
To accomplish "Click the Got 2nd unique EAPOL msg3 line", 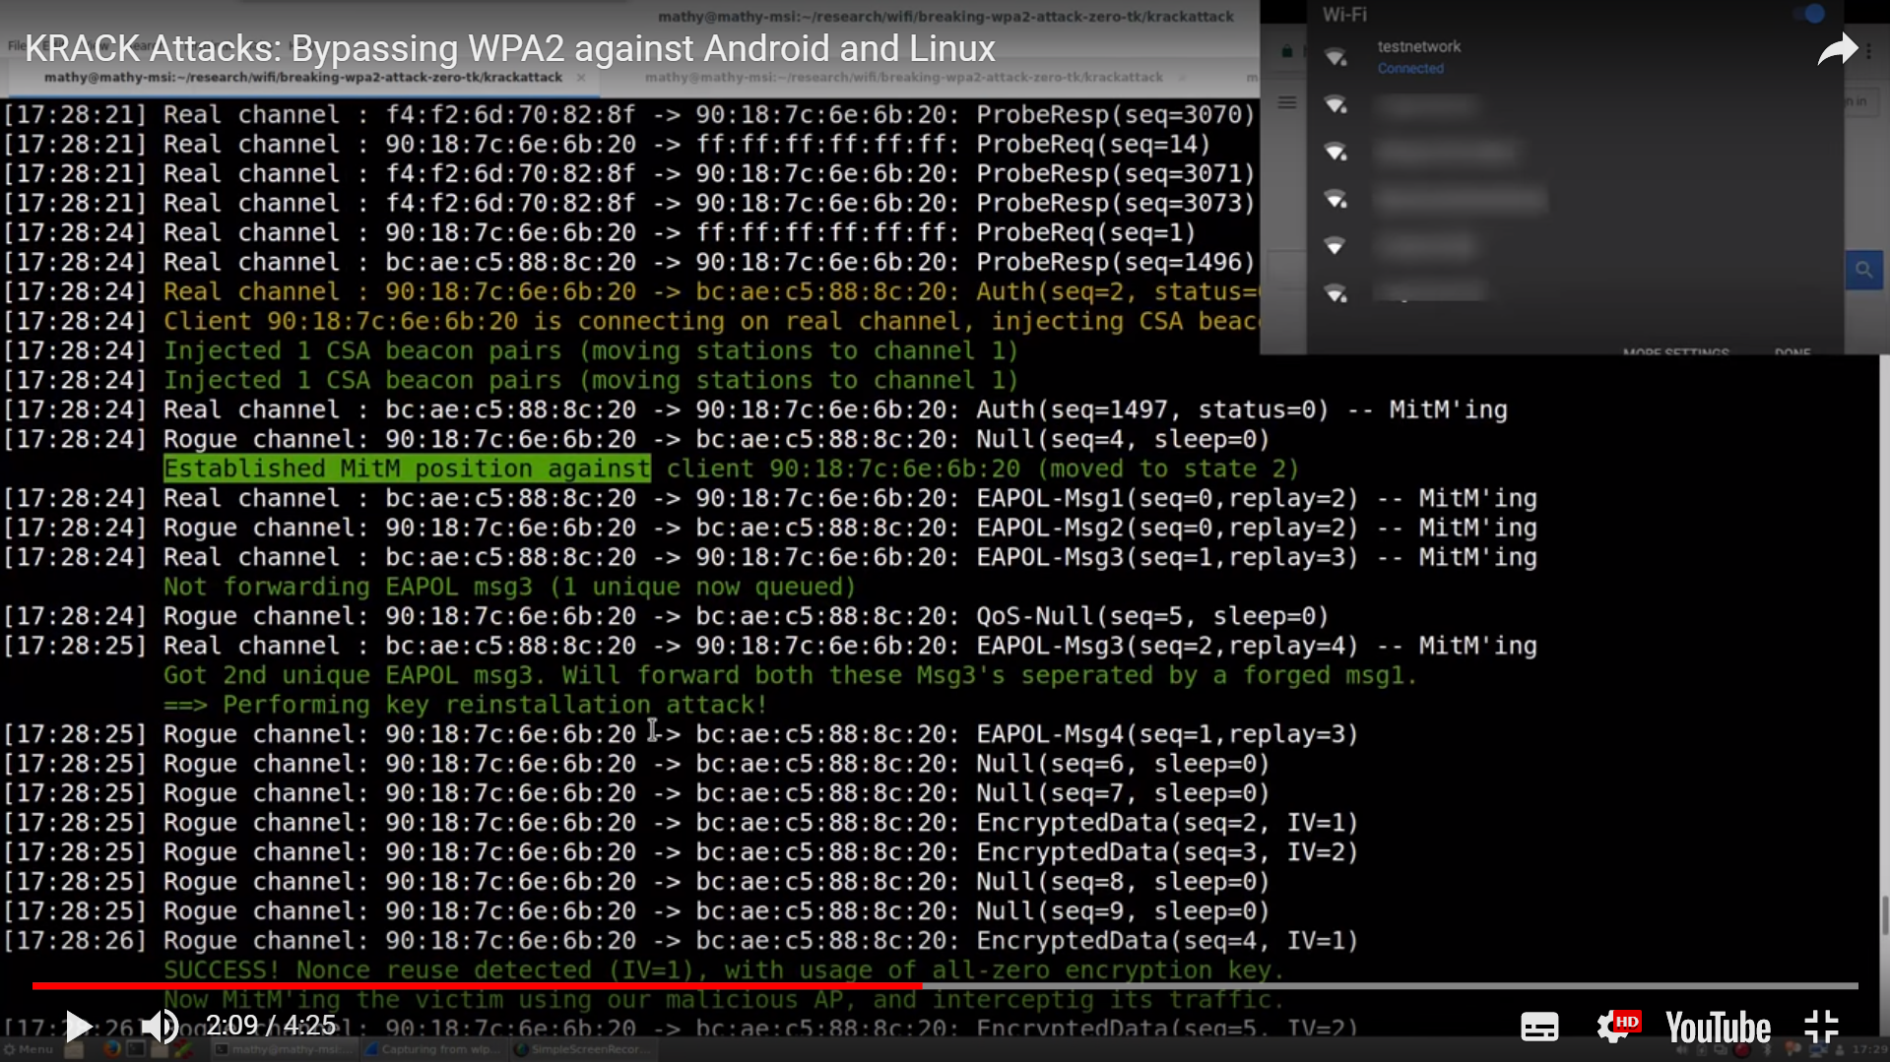I will pos(790,675).
